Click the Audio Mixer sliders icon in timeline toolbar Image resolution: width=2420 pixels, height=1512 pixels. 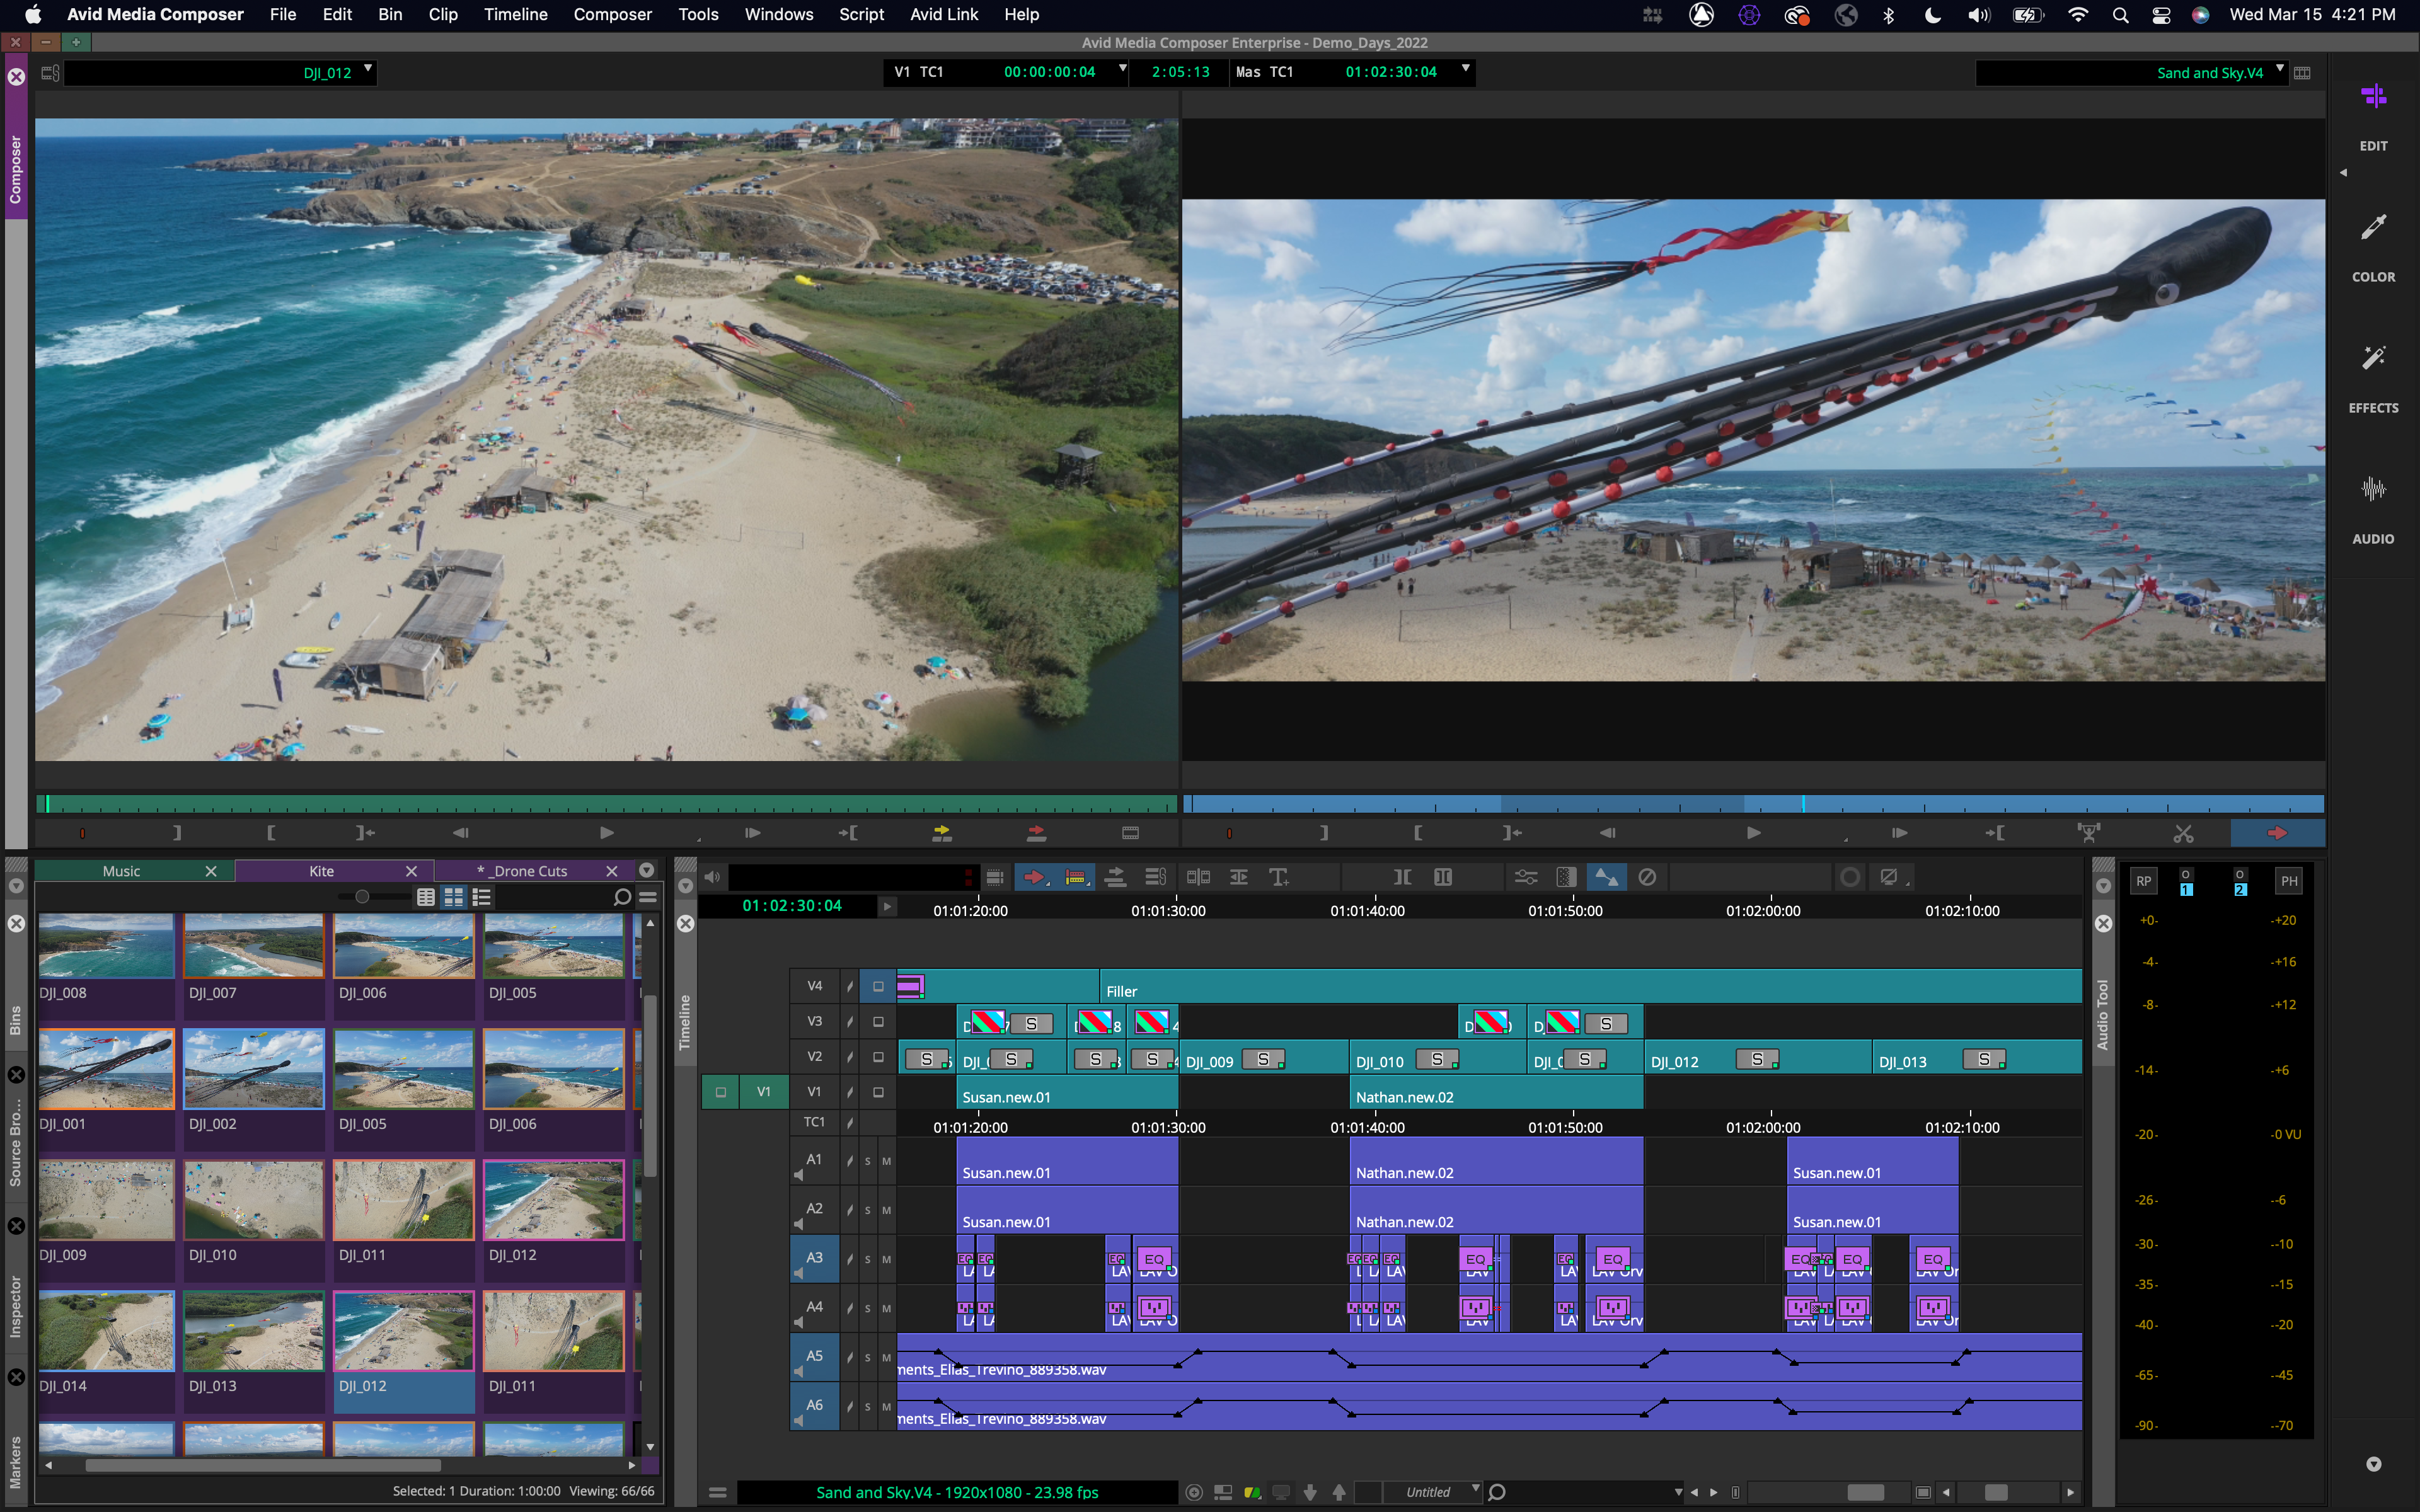pyautogui.click(x=1525, y=877)
